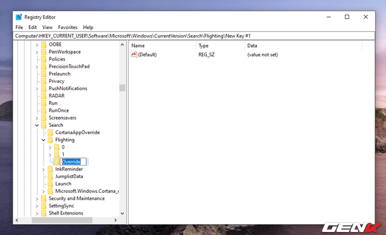Click the Run folder icon
386x235 pixels.
[44, 103]
